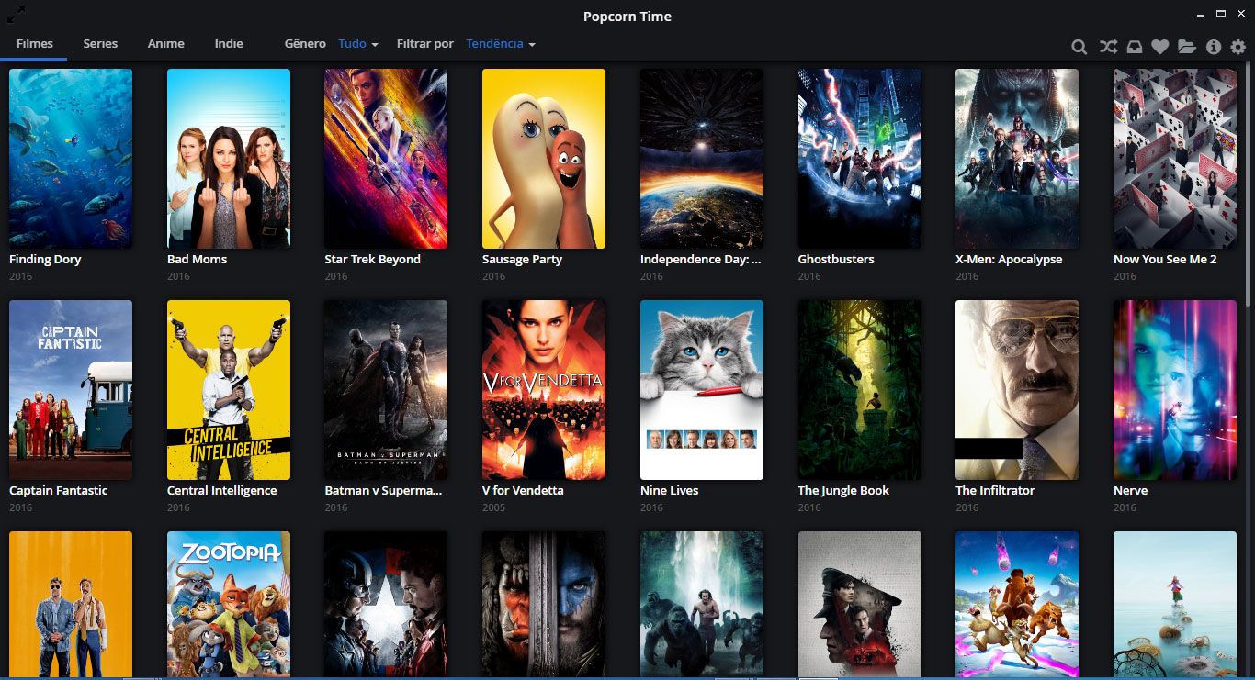Click the Finding Dory title text
This screenshot has height=680, width=1255.
pos(45,260)
